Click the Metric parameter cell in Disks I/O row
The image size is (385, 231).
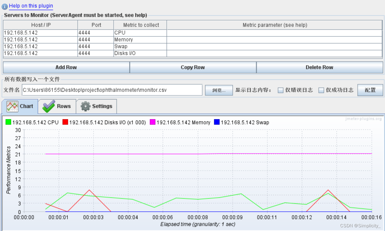[275, 53]
